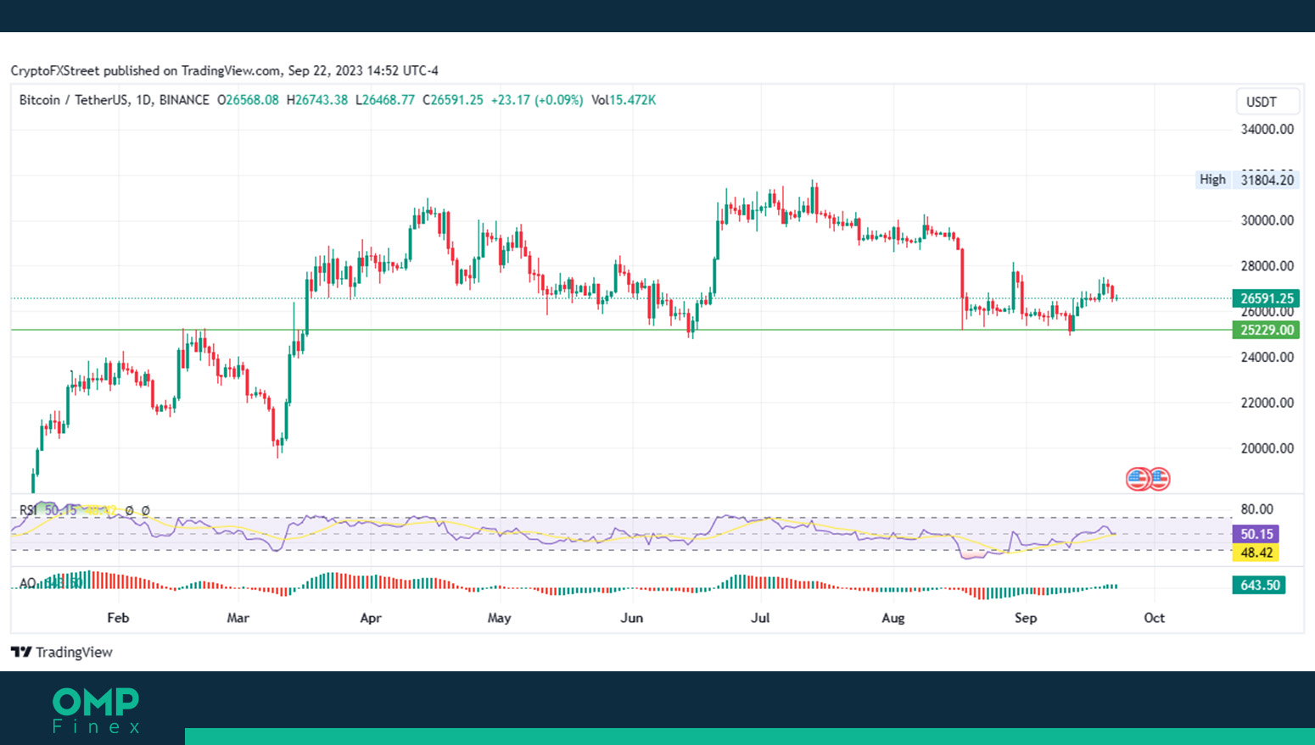Click the 24000.00 price axis label
1315x745 pixels.
click(x=1267, y=358)
